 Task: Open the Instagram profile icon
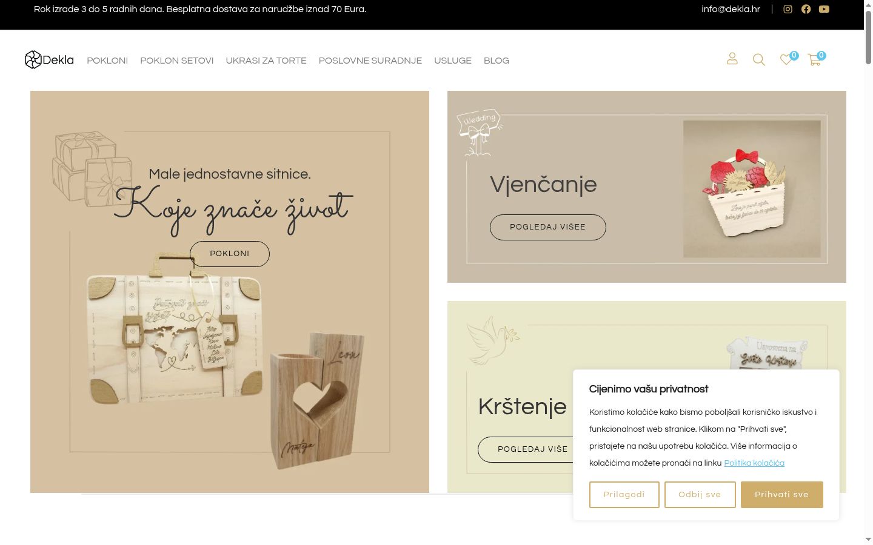pyautogui.click(x=788, y=9)
